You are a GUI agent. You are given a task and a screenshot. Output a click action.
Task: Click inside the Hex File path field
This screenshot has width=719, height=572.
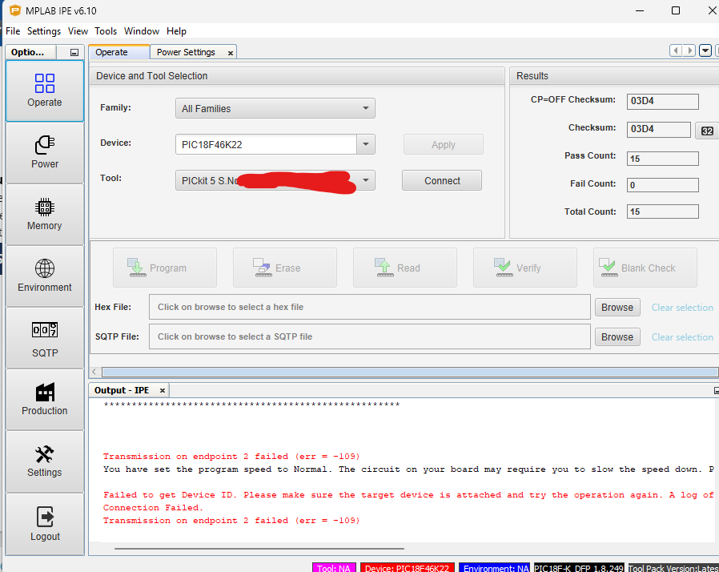[x=368, y=307]
